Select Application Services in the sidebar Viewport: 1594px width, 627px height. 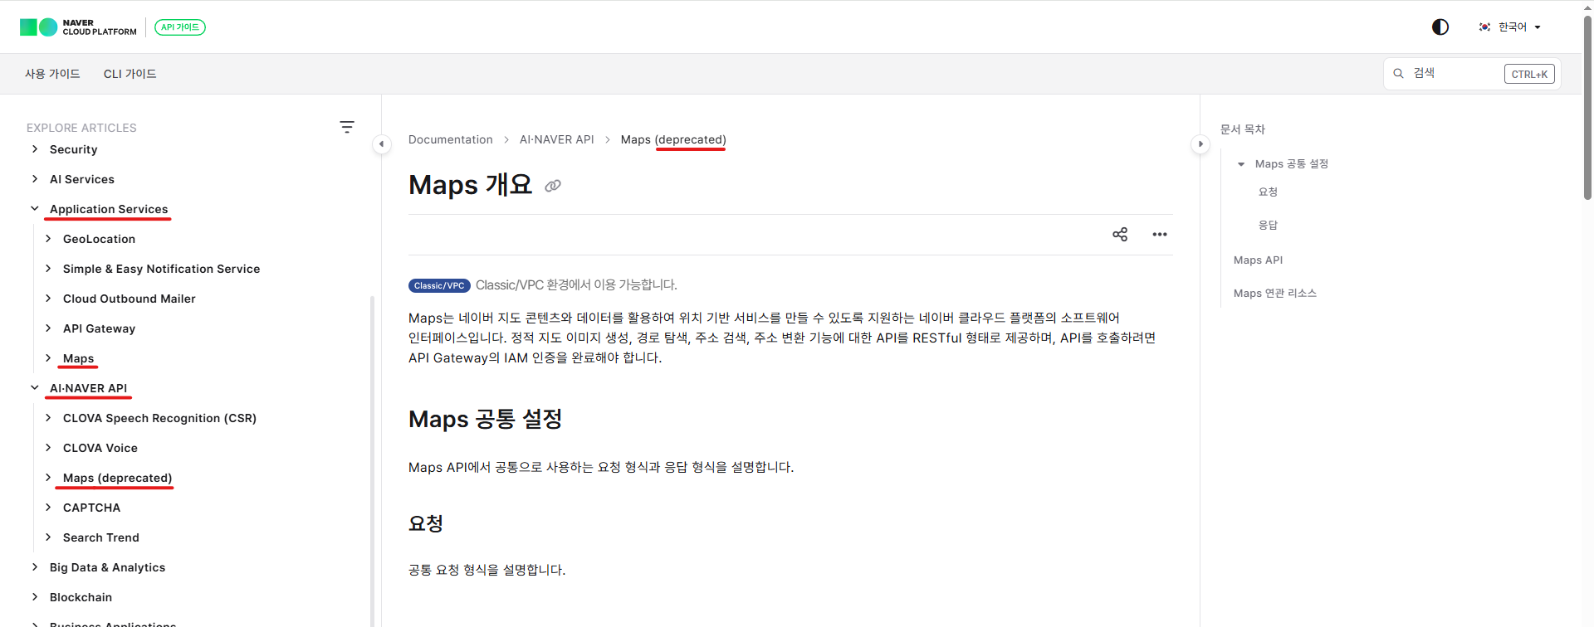(109, 209)
